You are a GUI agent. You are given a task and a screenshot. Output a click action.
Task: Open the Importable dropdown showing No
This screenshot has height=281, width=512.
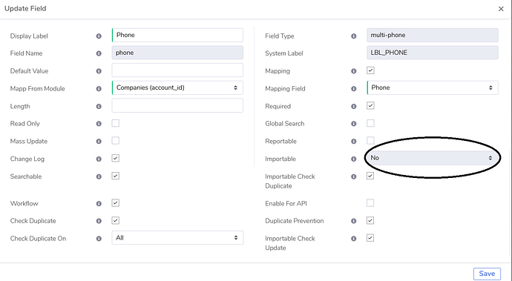(433, 158)
